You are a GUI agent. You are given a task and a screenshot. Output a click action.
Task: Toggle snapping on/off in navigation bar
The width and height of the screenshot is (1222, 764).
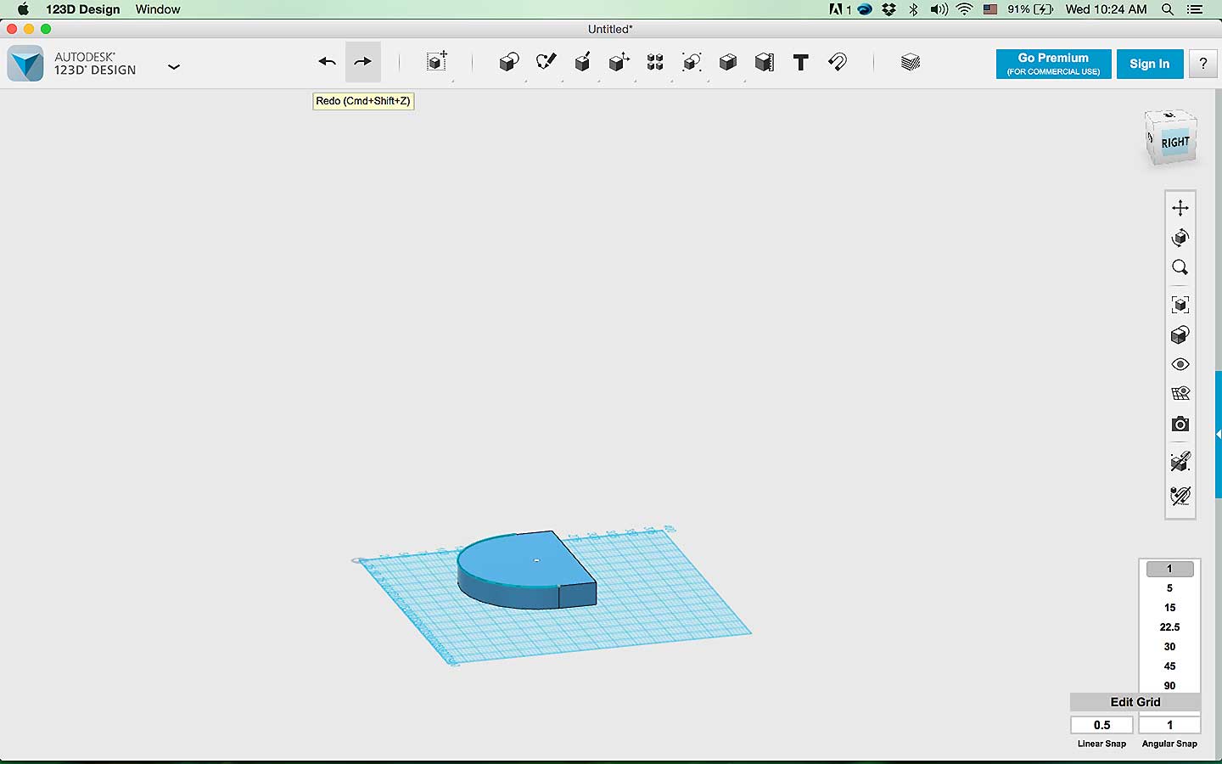point(1180,462)
